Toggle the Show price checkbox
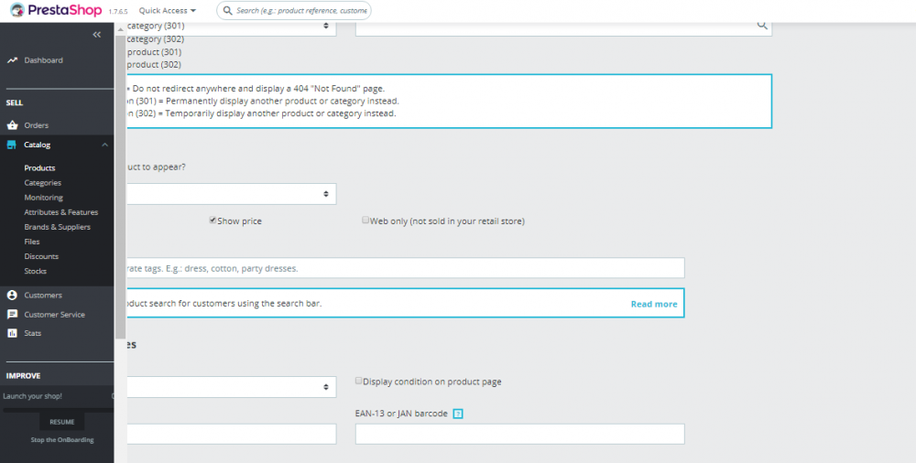 click(213, 221)
